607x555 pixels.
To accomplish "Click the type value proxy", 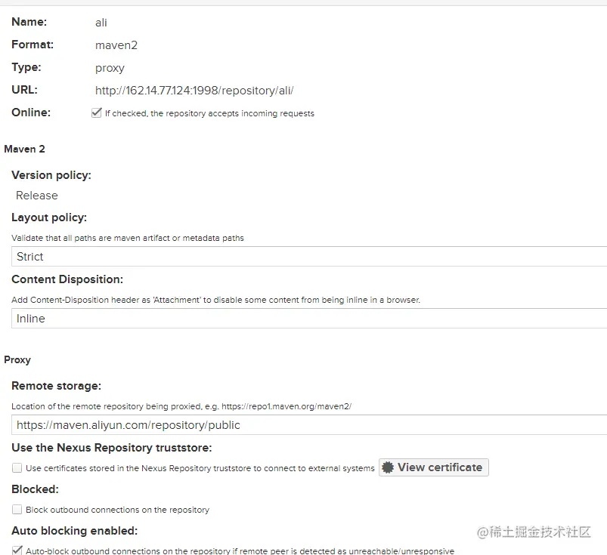I will (110, 68).
